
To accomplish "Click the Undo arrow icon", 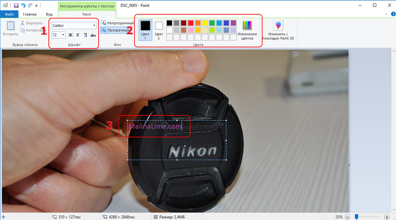I will click(23, 6).
